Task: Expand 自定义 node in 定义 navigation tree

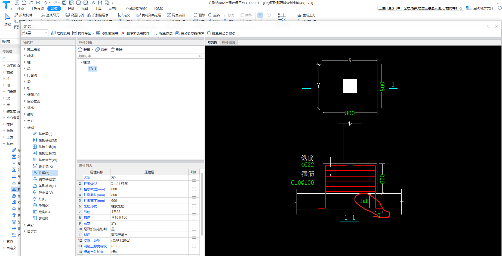Action: (x=24, y=231)
